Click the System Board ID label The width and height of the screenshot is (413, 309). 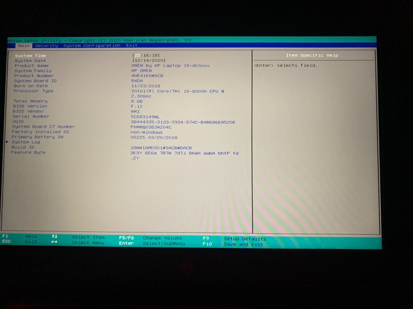[x=35, y=81]
